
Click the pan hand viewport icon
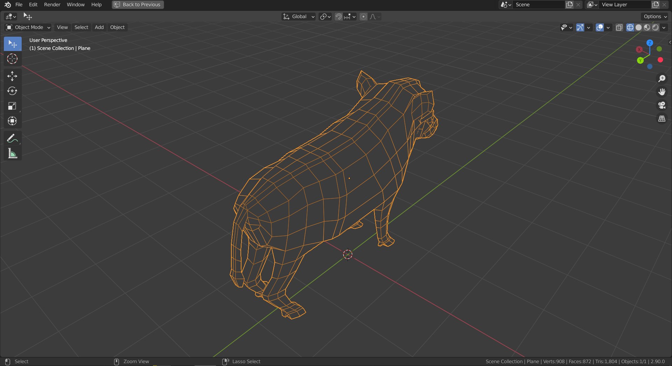click(x=661, y=92)
